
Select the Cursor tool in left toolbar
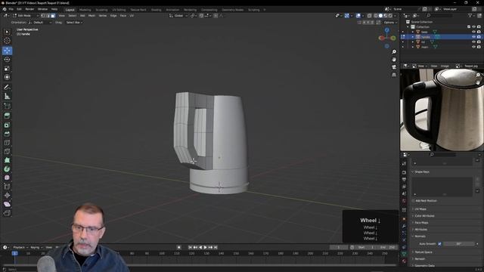(x=7, y=41)
